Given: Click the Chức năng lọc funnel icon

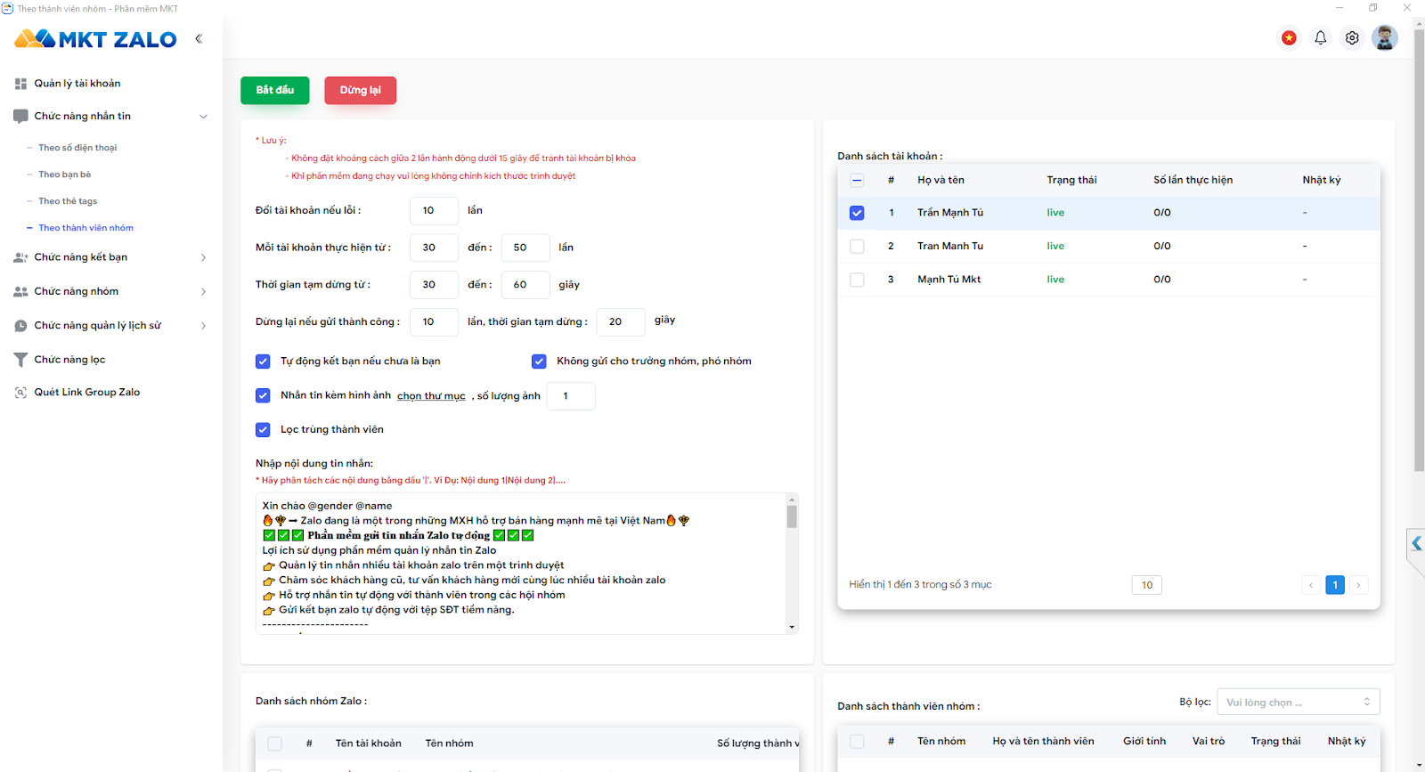Looking at the screenshot, I should click(x=20, y=360).
